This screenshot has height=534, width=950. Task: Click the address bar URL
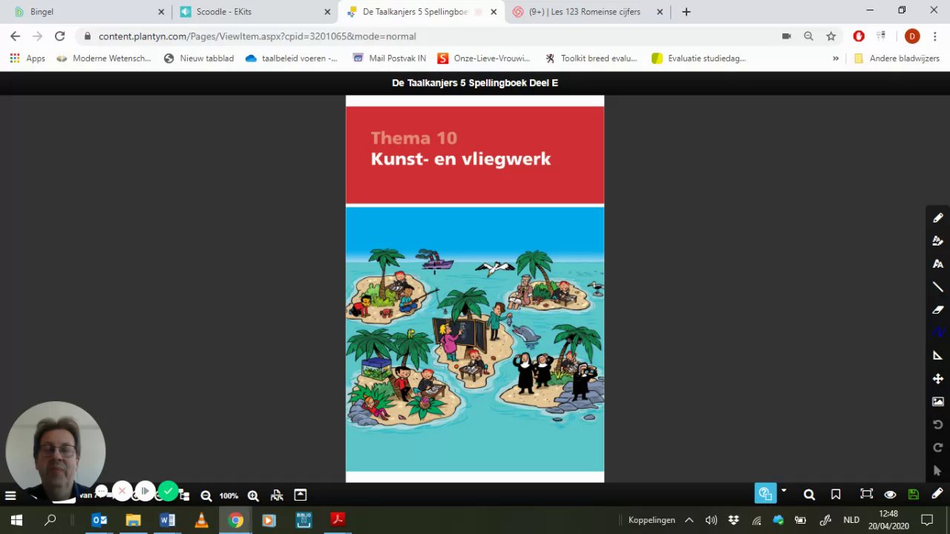(257, 36)
